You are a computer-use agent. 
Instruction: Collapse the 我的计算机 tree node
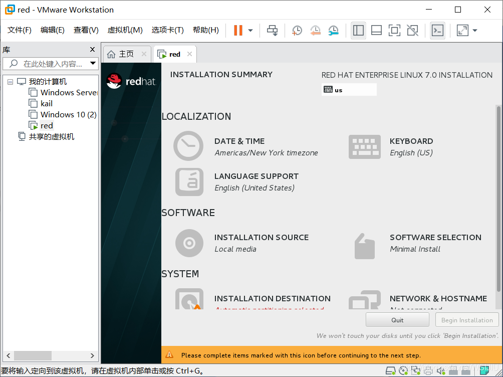coord(10,82)
